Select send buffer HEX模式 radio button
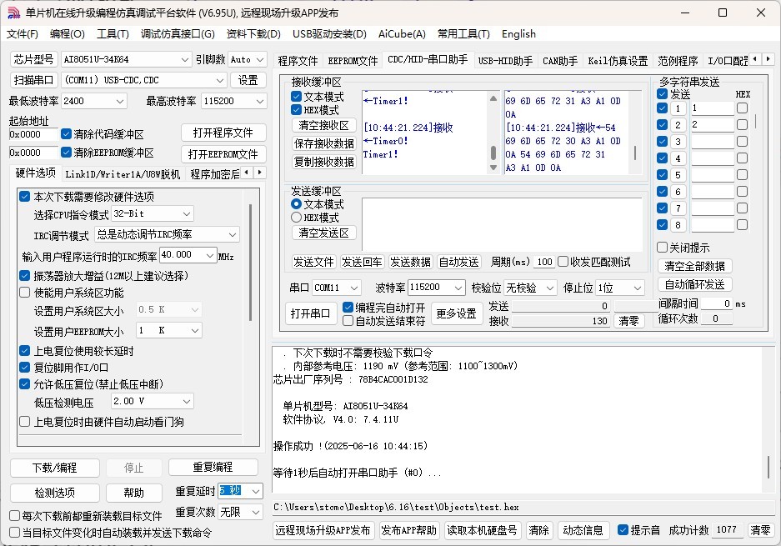Viewport: 781px width, 546px height. pos(297,218)
